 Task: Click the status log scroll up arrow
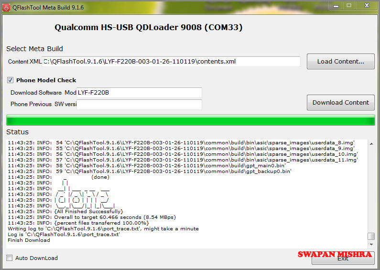(371, 144)
